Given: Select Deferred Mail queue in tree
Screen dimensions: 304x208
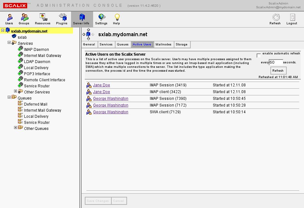Looking at the screenshot, I should click(36, 104).
